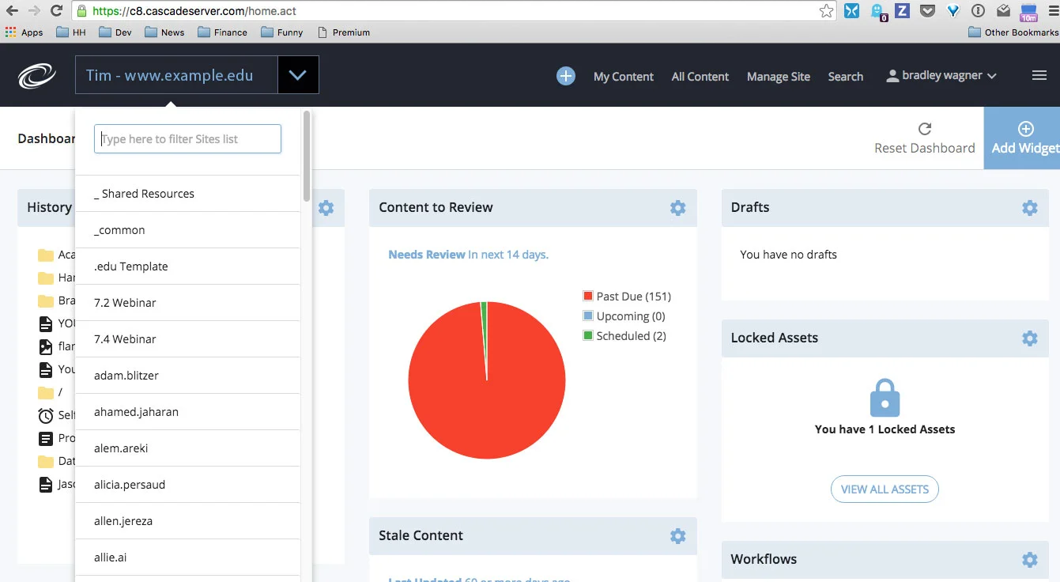Open the Apps bookmarks grid icon

point(10,32)
